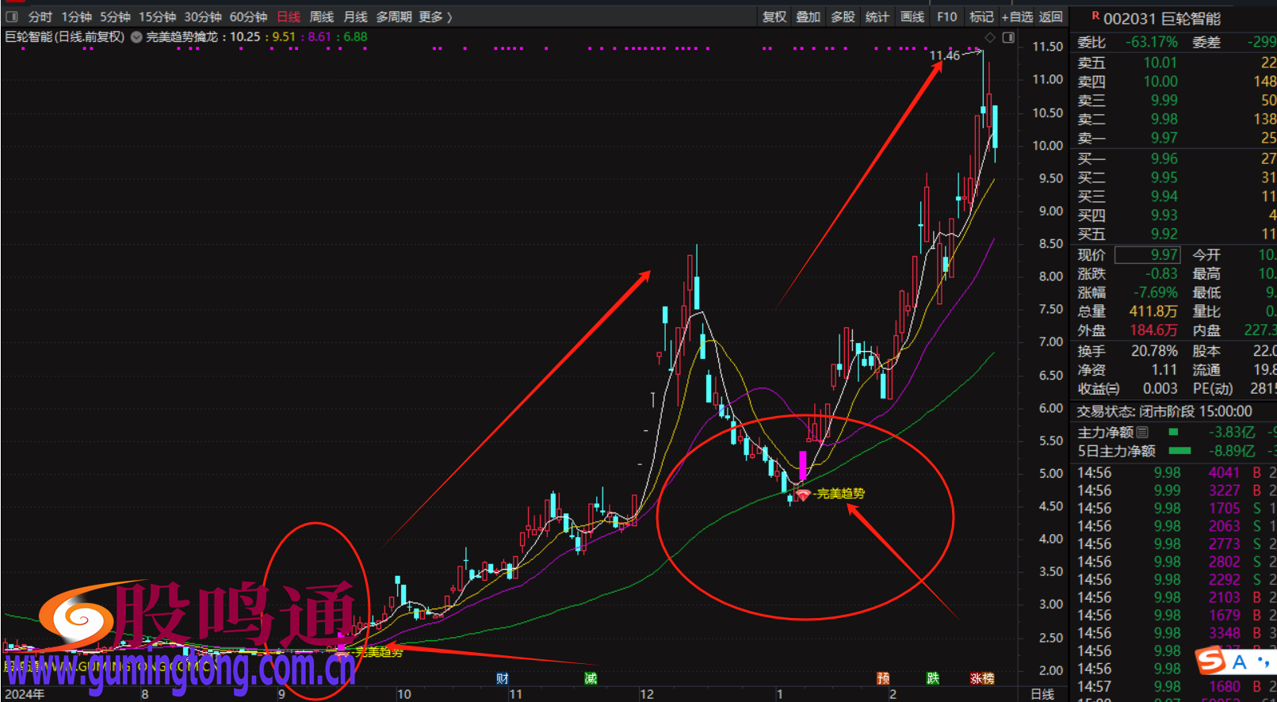Add stock via the +自选 button
Screen dimensions: 1277x702
1017,17
